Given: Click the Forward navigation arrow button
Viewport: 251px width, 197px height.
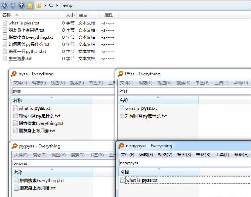Looking at the screenshot, I should coord(13,5).
